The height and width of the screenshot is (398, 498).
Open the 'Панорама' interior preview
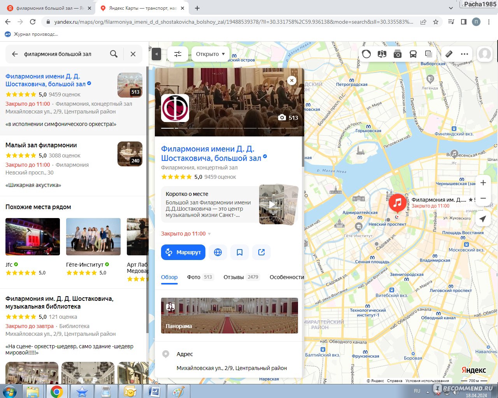pos(230,316)
